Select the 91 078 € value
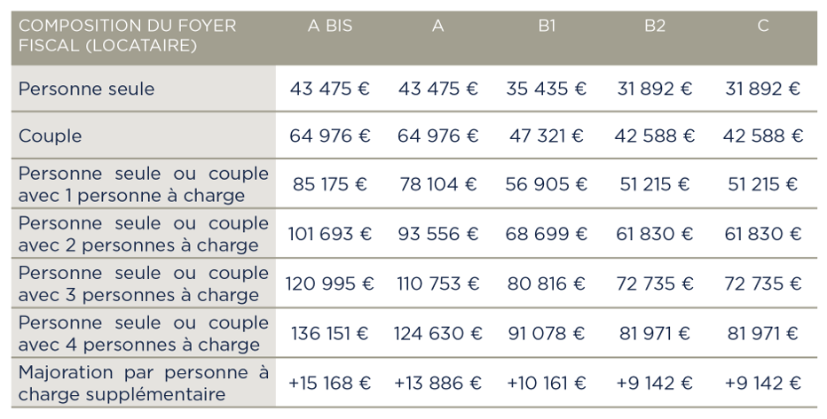 [547, 333]
